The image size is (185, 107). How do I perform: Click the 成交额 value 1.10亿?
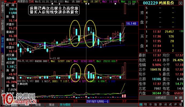coord(12,67)
